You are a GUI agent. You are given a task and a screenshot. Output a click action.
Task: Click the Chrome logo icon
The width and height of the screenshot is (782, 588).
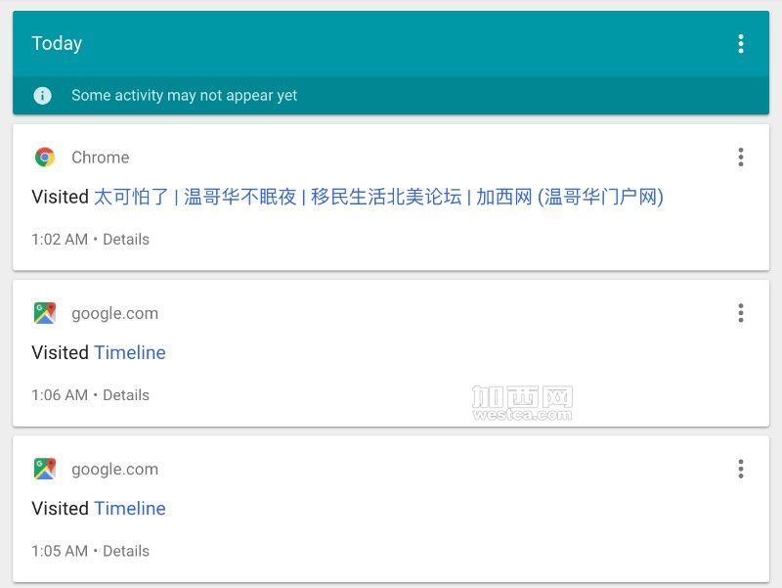45,158
